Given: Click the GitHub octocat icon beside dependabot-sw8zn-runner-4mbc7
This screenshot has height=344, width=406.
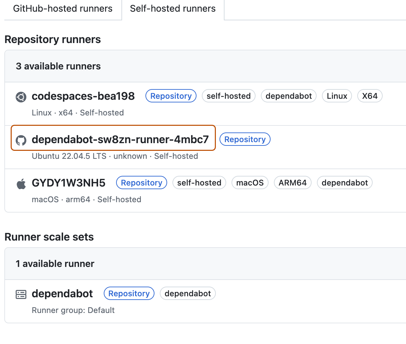Looking at the screenshot, I should point(21,140).
